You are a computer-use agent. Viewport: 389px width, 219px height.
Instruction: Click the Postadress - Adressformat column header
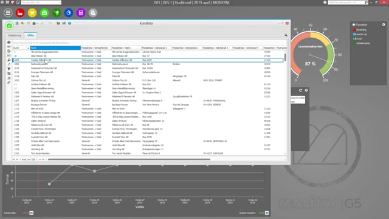pos(96,47)
